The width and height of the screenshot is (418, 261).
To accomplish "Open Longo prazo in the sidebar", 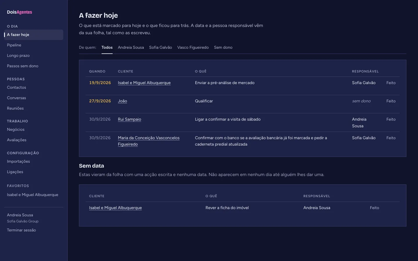I will pyautogui.click(x=34, y=56).
